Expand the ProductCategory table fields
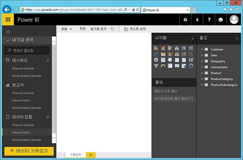This screenshot has height=160, width=243. click(x=202, y=79)
